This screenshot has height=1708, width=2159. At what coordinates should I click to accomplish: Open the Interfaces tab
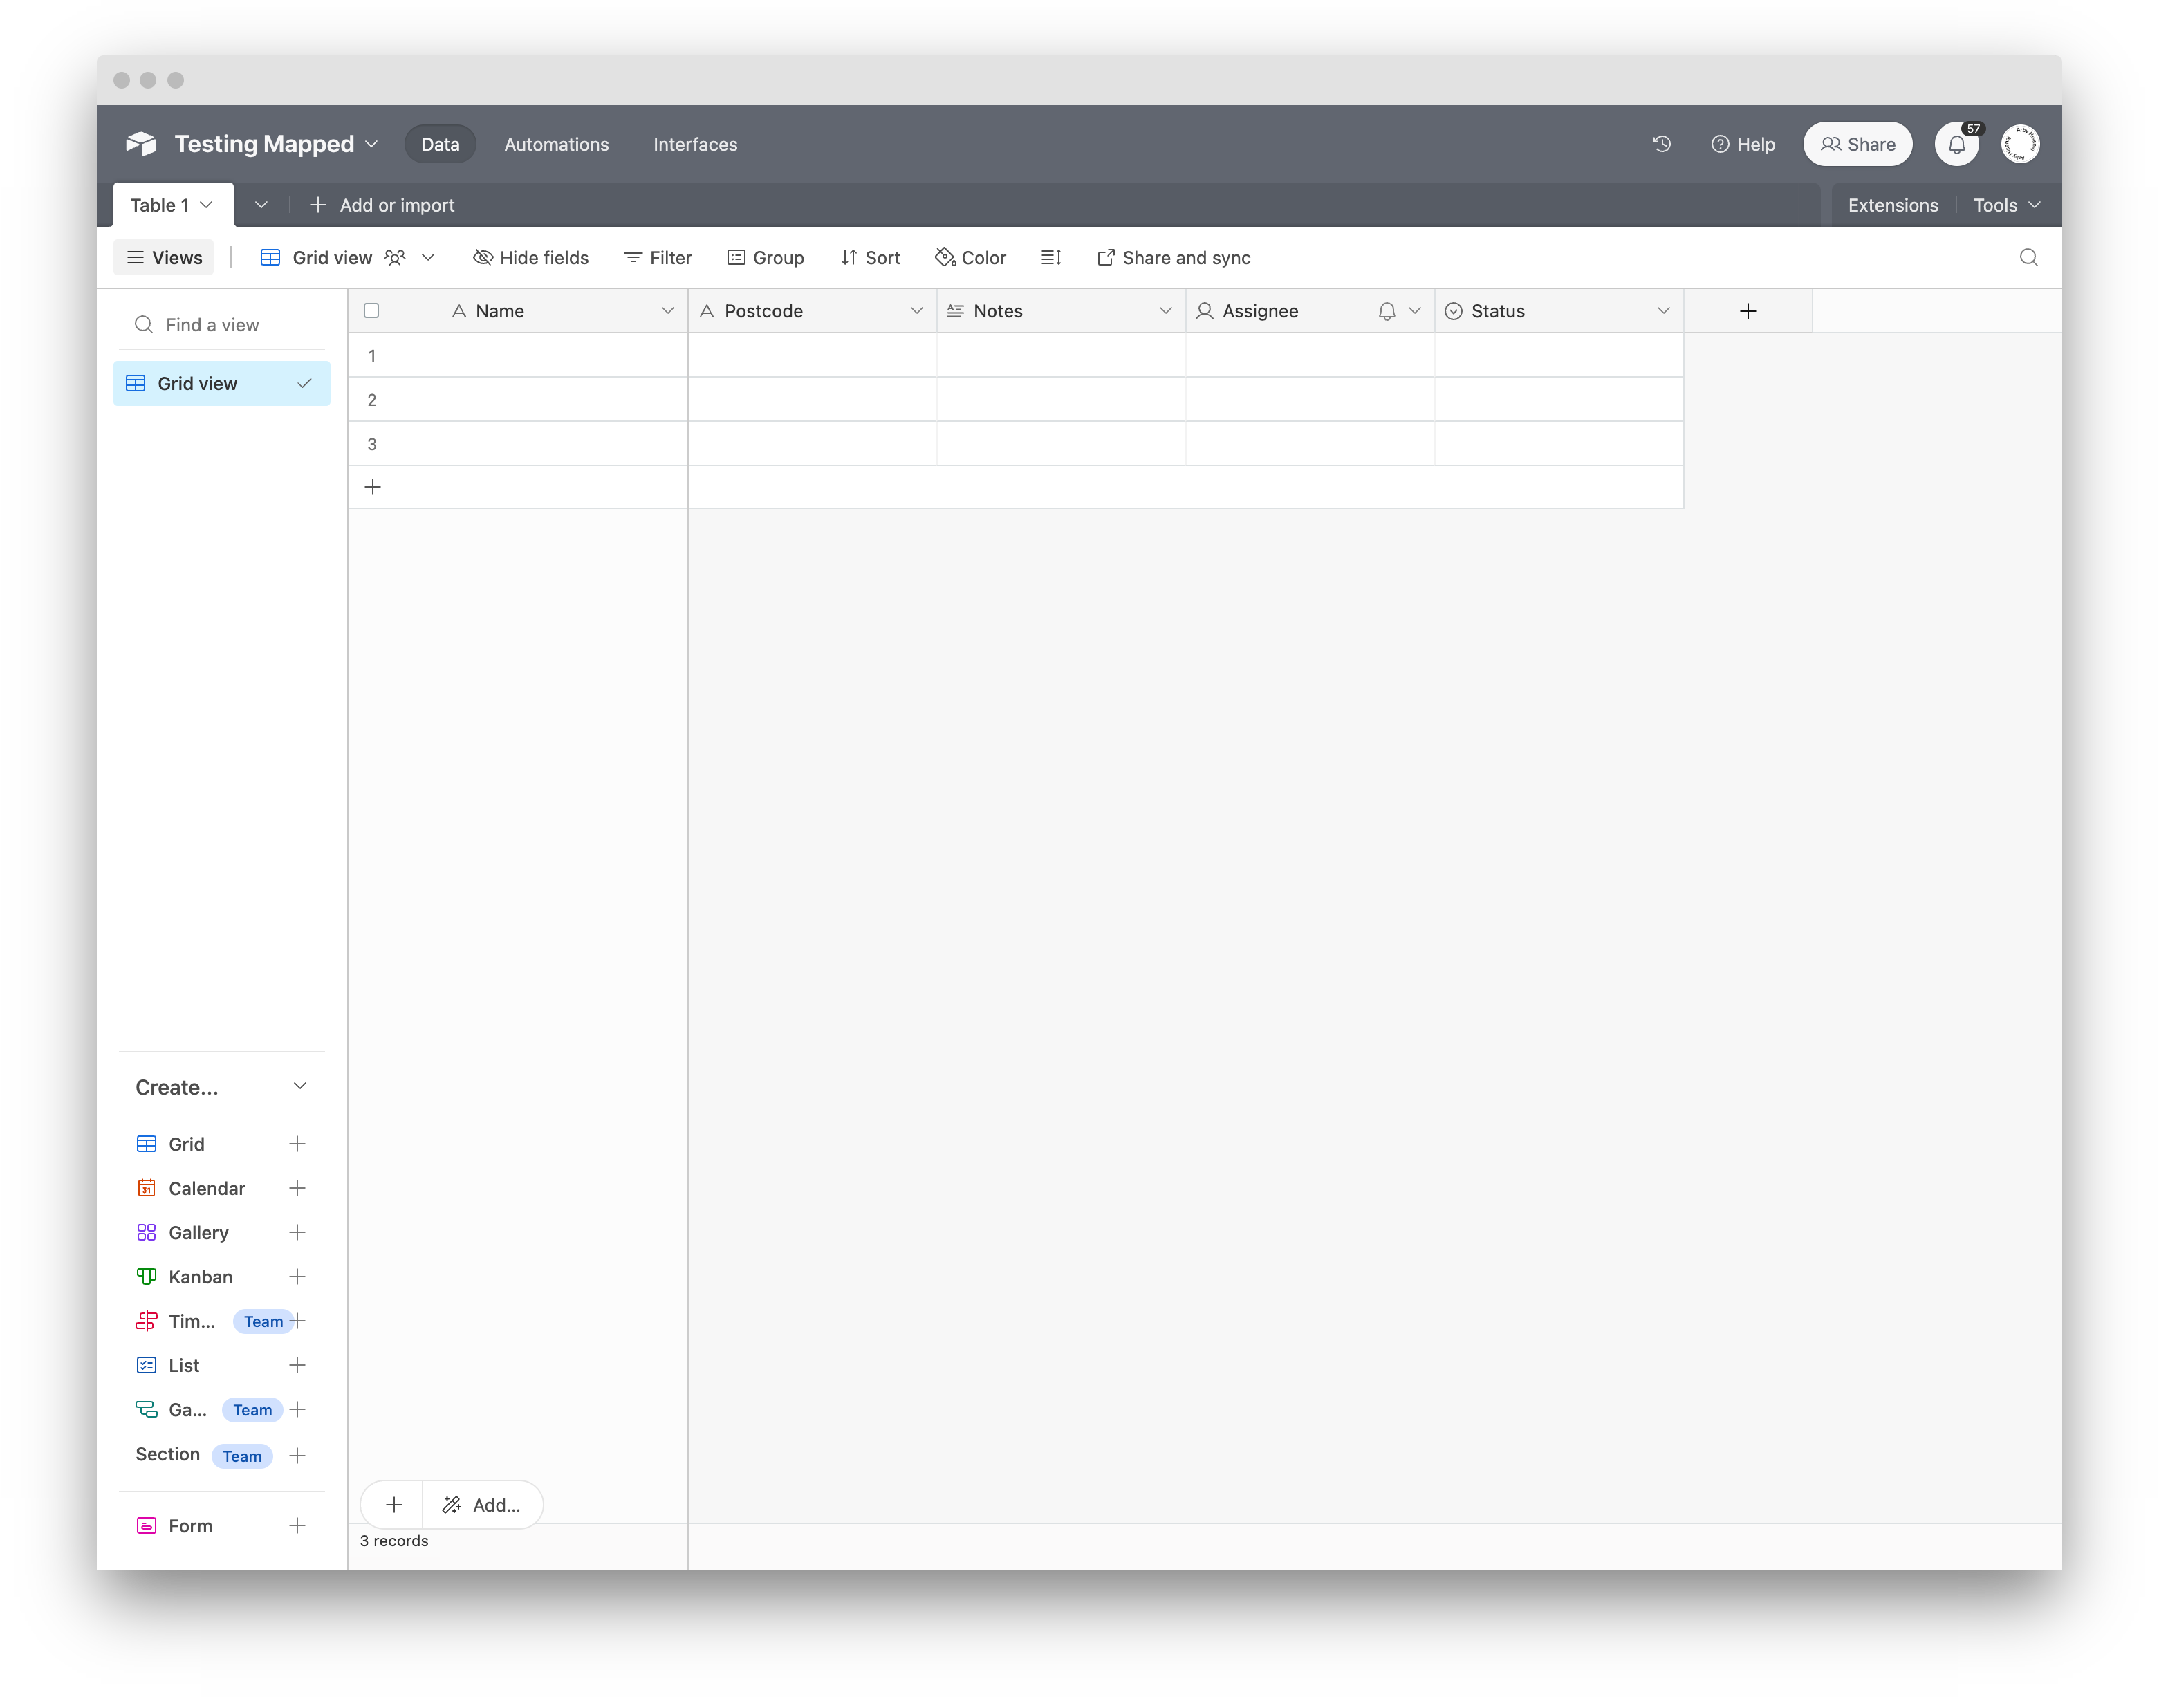click(x=695, y=144)
